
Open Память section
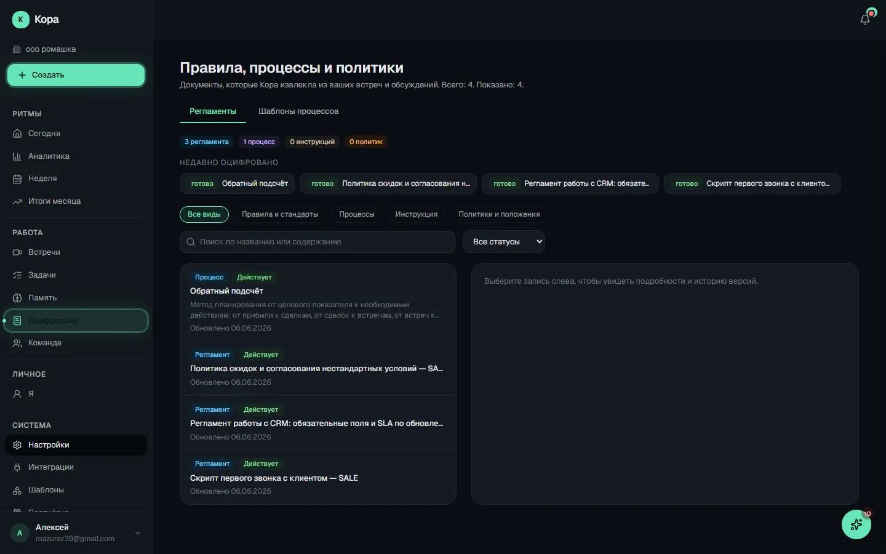[x=76, y=298]
